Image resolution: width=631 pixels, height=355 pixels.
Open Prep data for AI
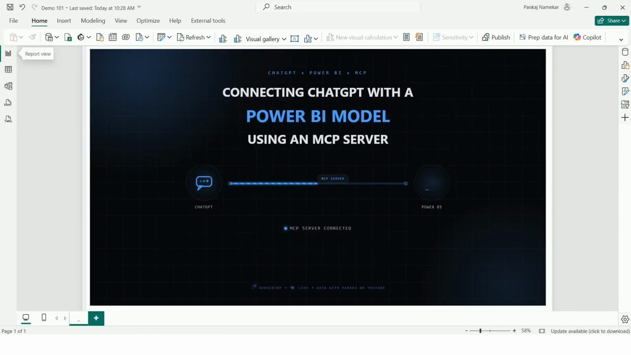[544, 37]
